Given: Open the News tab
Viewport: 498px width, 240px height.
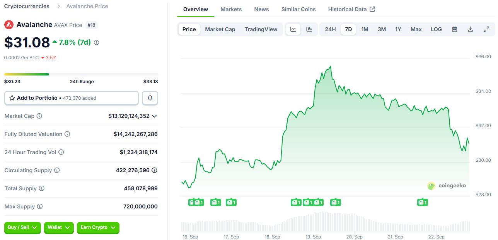Looking at the screenshot, I should coord(261,9).
